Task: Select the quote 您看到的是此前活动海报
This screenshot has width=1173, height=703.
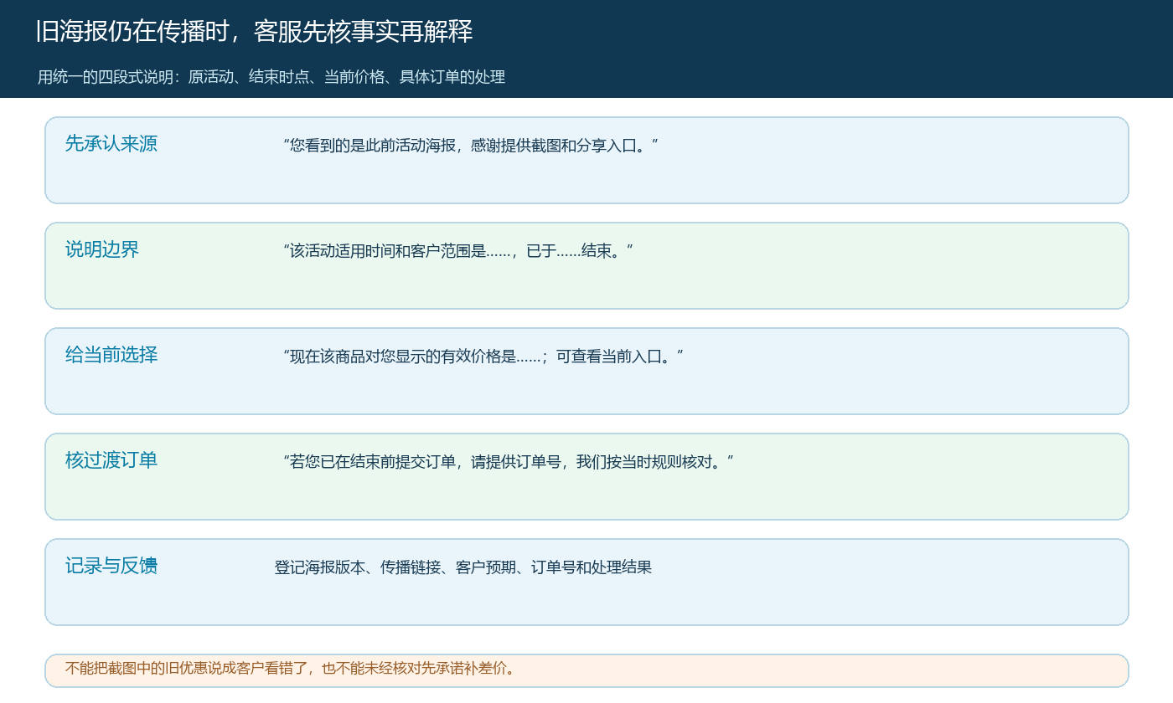Action: click(471, 146)
